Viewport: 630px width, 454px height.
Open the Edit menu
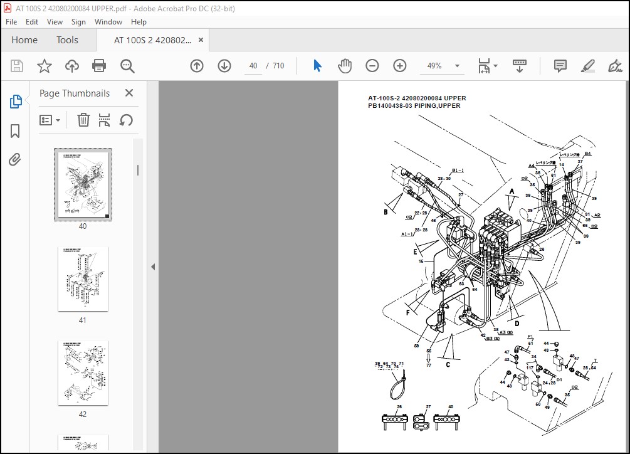tap(32, 22)
